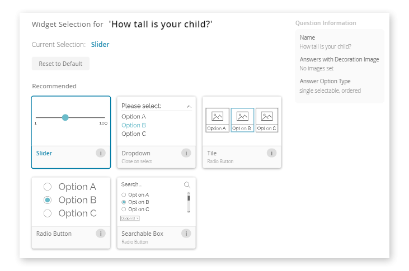This screenshot has height=271, width=409.
Task: Collapse the 'Please select' dropdown chevron
Action: (x=189, y=106)
